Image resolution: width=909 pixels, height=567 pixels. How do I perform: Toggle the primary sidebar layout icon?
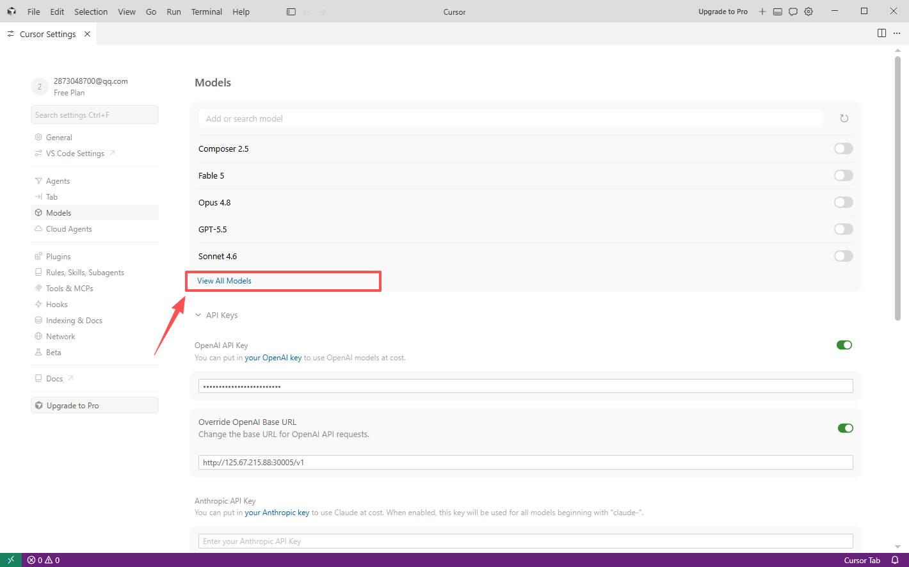[291, 12]
